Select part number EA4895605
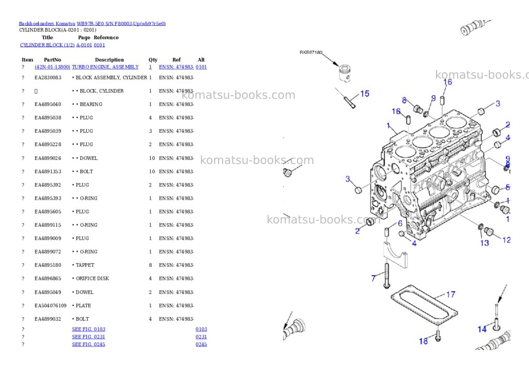This screenshot has width=529, height=375. point(48,212)
